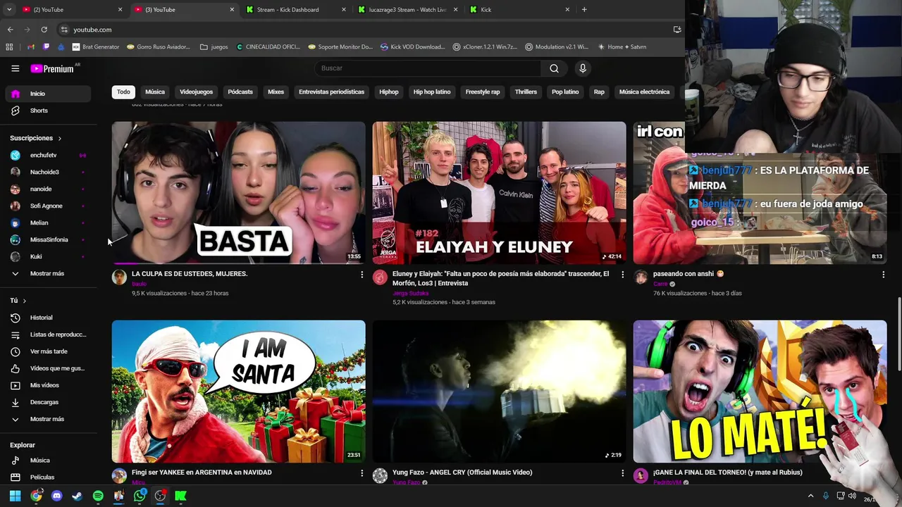The height and width of the screenshot is (507, 902).
Task: Open the Sofi Agnone subscription channel
Action: 48,206
